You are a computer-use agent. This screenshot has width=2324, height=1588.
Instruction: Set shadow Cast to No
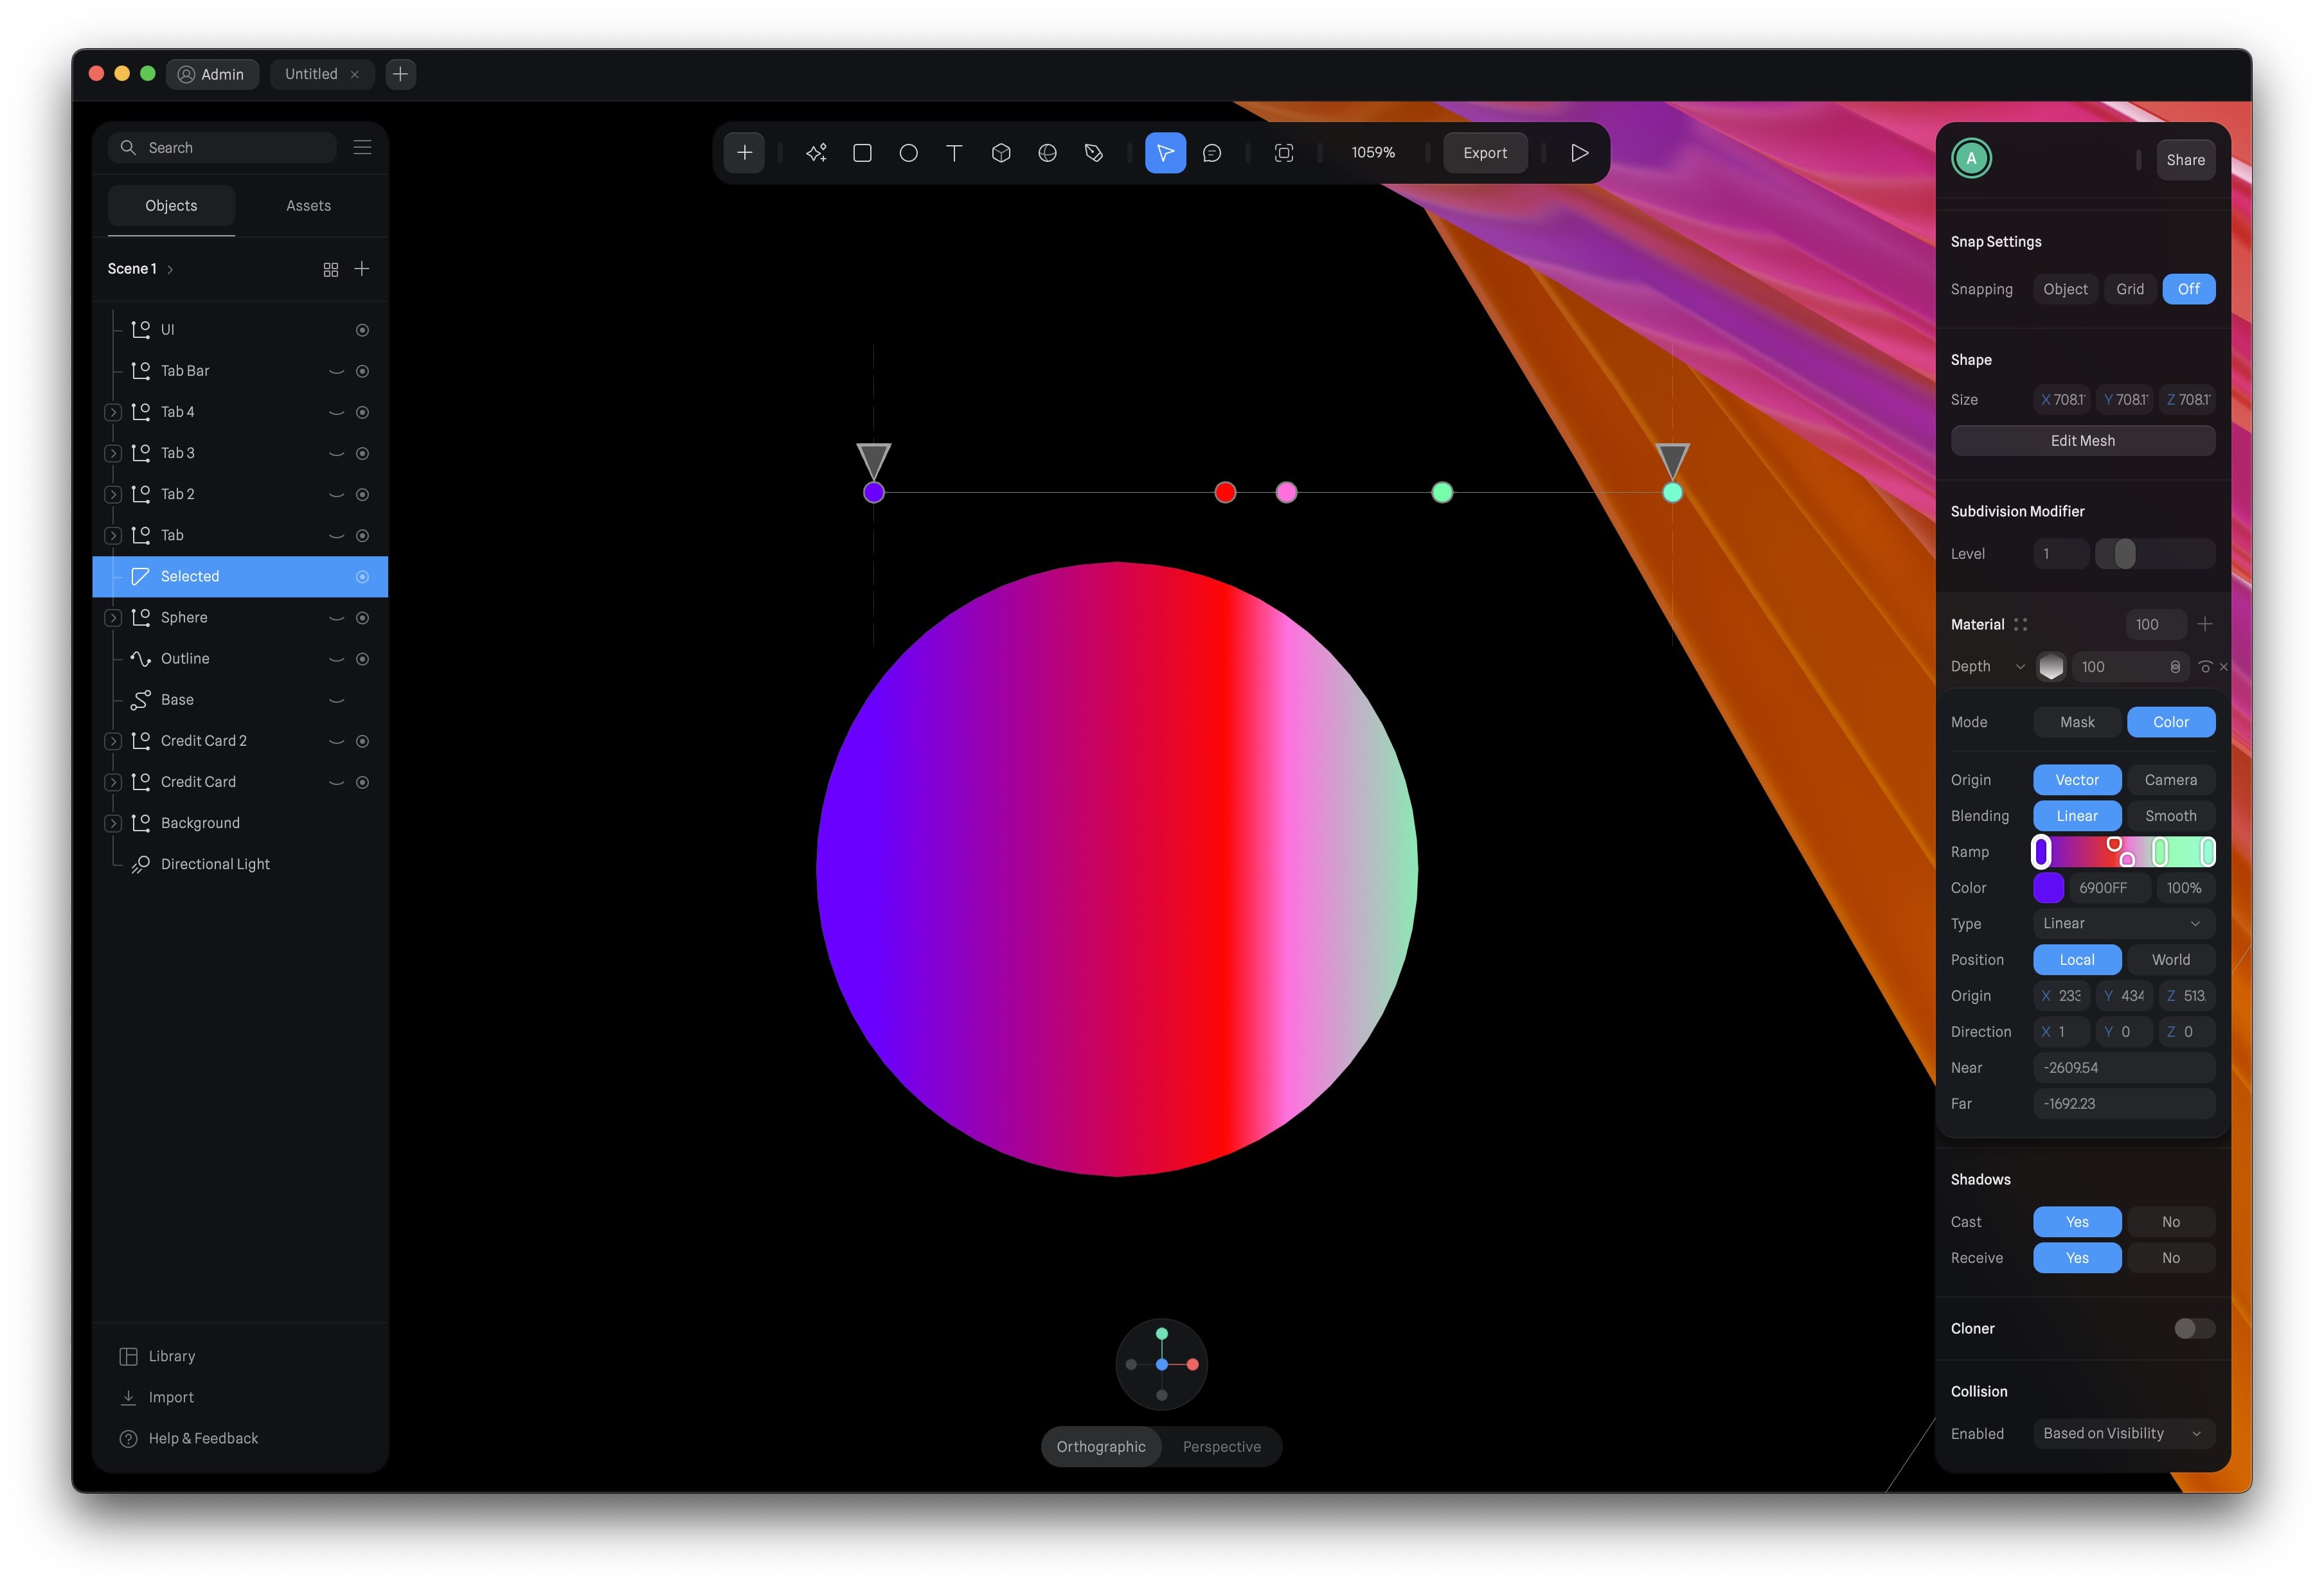[2170, 1221]
